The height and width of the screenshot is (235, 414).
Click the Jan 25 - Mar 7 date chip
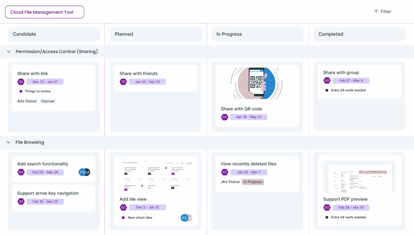click(x=249, y=172)
